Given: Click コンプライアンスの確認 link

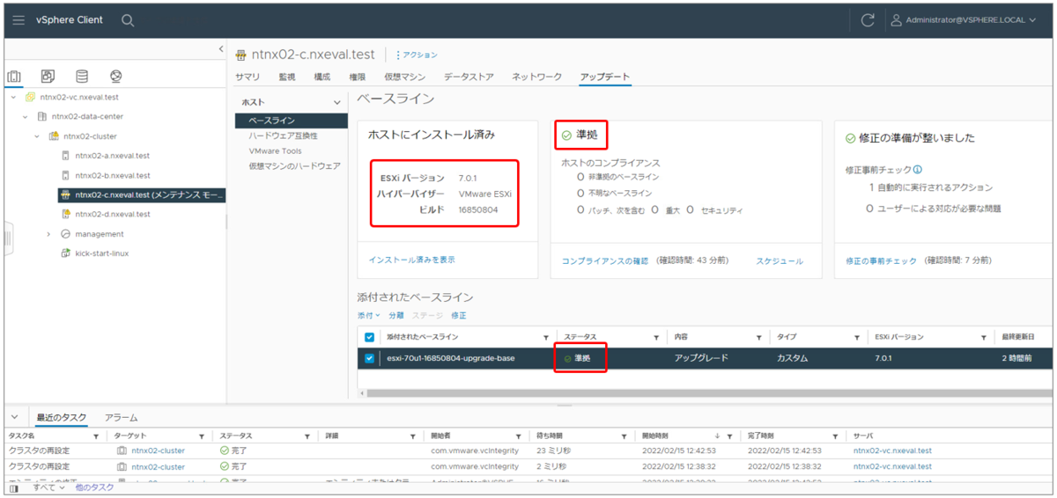Looking at the screenshot, I should point(604,261).
